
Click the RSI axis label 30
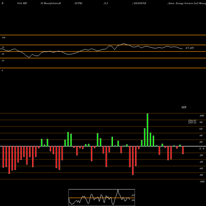tap(3, 61)
